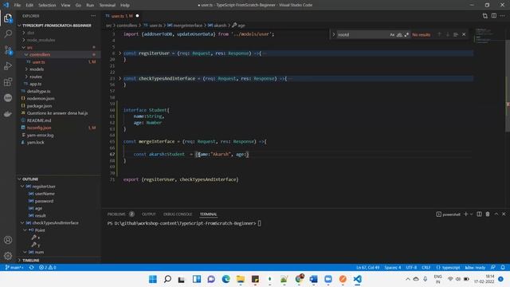The image size is (510, 287).
Task: Open Explorer views ellipsis menu
Action: click(x=93, y=16)
